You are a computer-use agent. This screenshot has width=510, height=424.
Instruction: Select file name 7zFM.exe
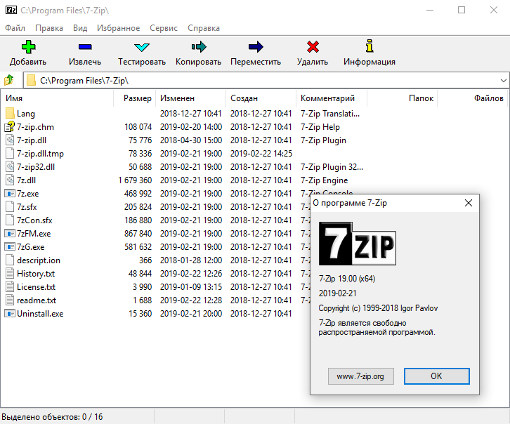(34, 234)
